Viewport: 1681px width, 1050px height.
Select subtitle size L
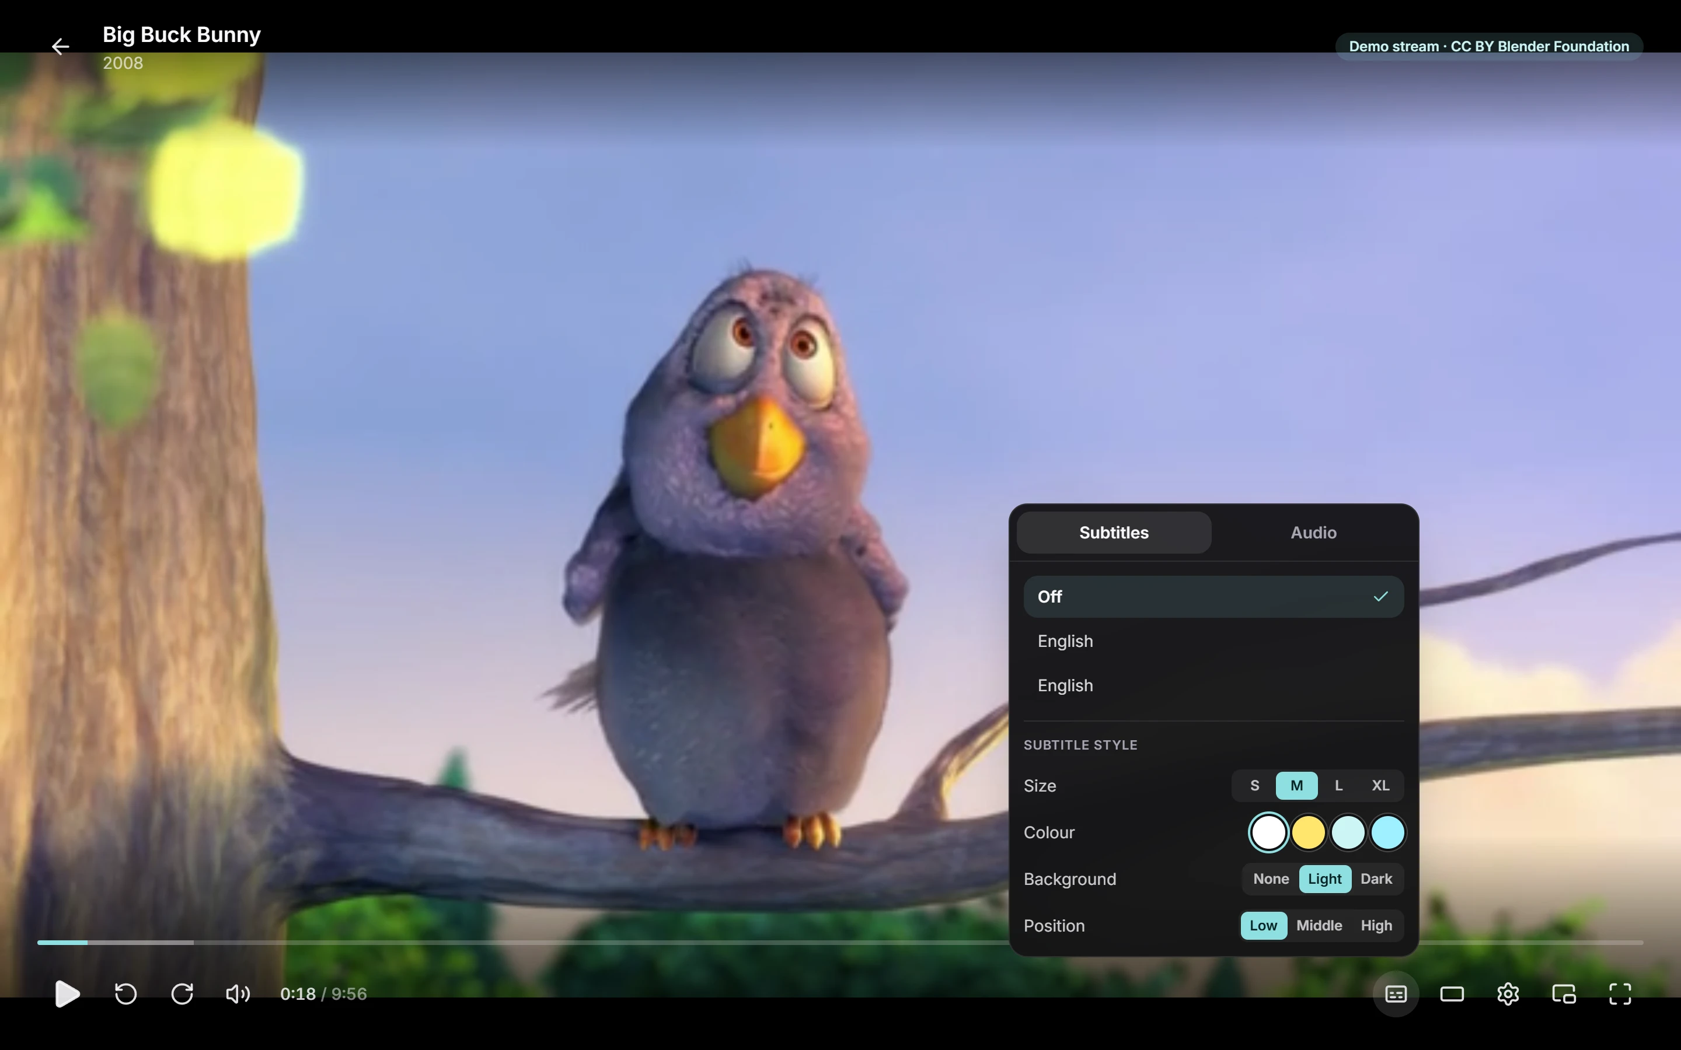(1338, 785)
